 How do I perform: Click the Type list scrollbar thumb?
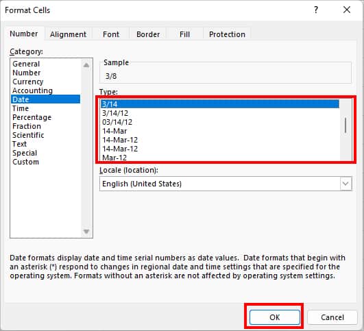pyautogui.click(x=345, y=125)
